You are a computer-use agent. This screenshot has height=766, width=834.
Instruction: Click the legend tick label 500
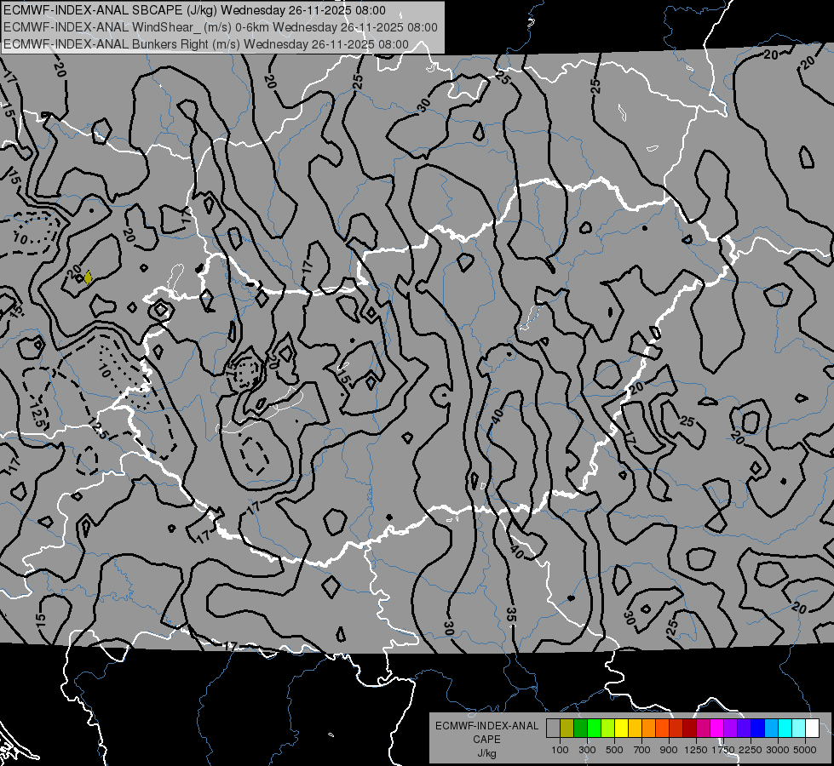[614, 750]
